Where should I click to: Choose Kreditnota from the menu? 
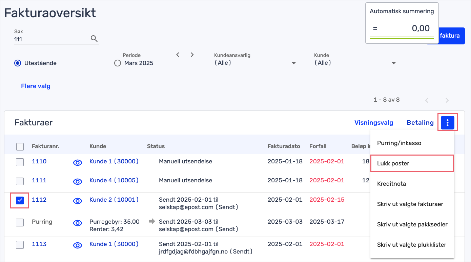[412, 184]
